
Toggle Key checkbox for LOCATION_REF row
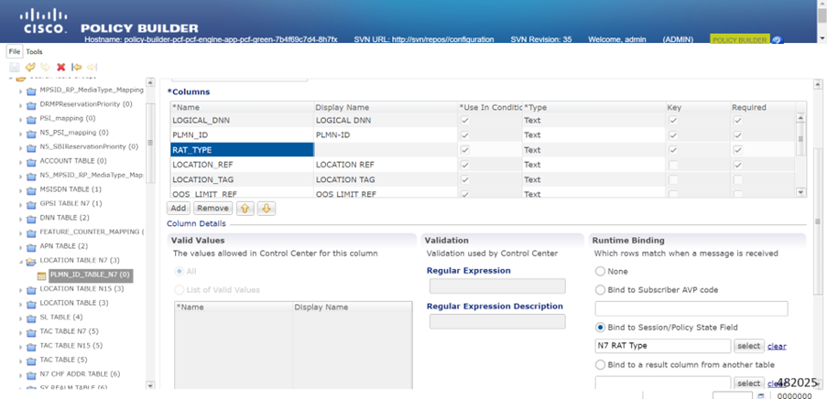[672, 165]
